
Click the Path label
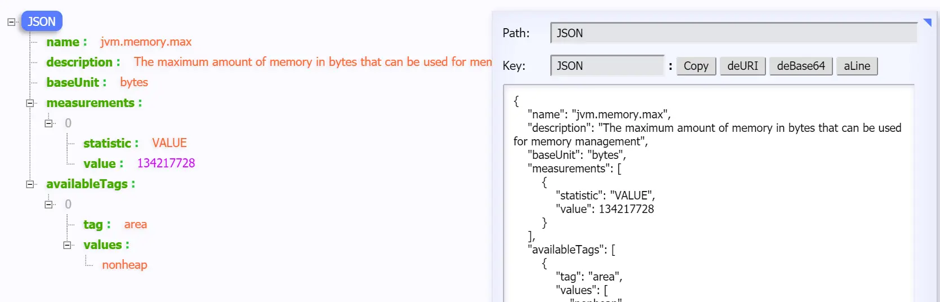516,33
